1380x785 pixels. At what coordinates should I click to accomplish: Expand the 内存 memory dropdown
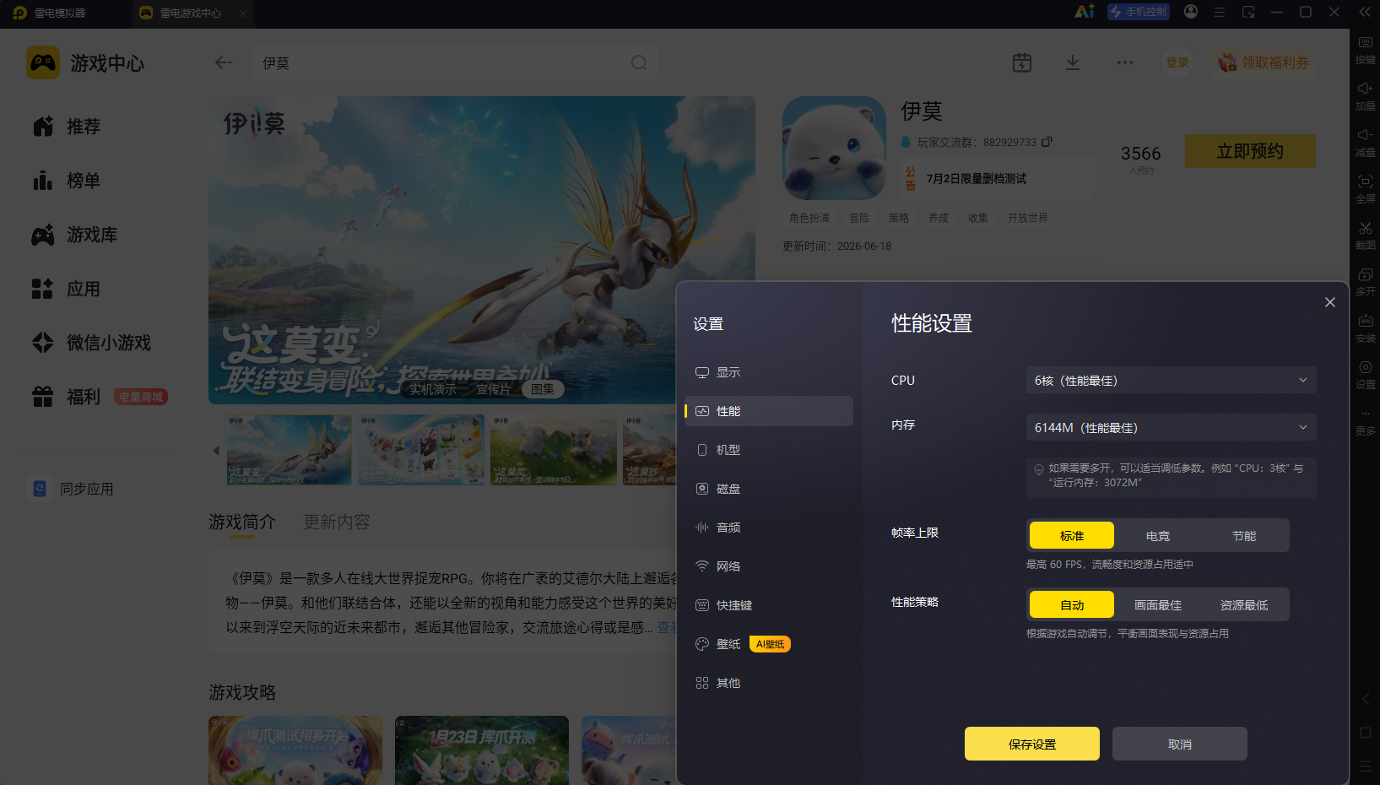[x=1171, y=428]
